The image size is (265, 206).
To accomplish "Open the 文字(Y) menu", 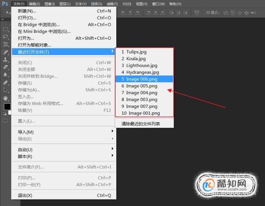I will [x=80, y=4].
